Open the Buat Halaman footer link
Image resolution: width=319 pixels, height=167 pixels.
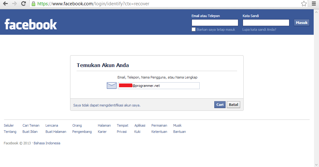[x=56, y=132]
